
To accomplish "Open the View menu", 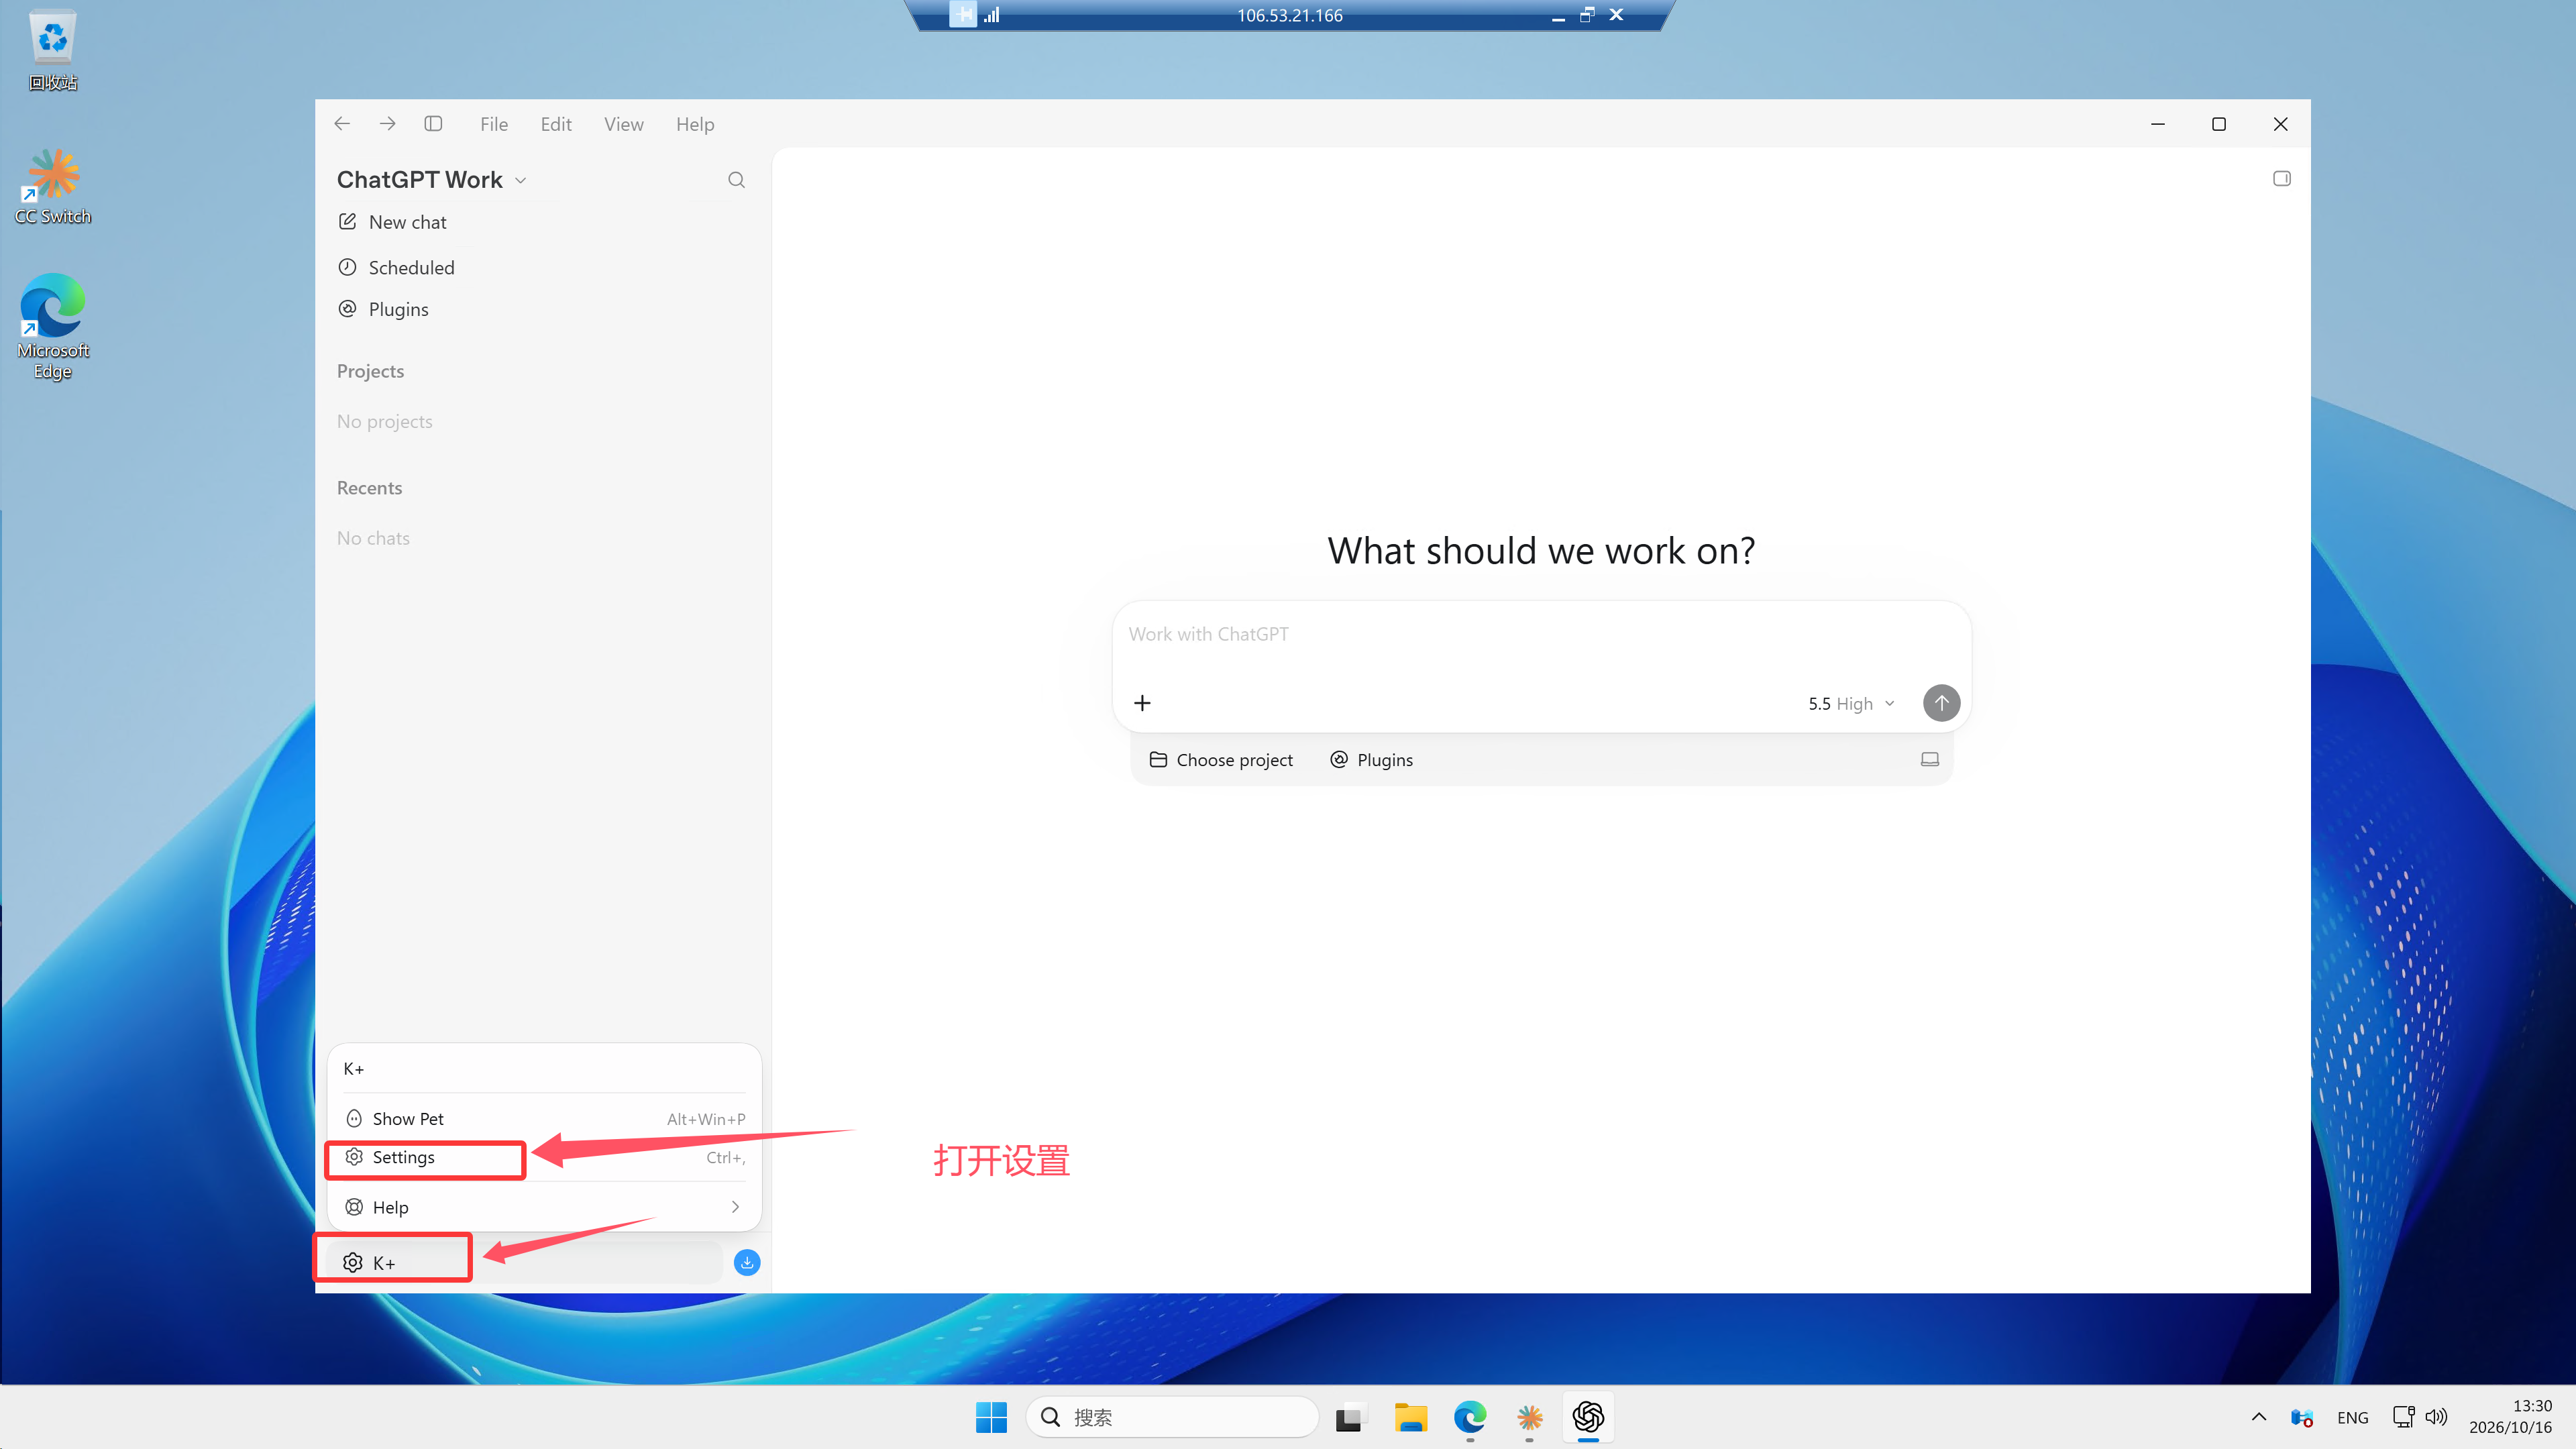I will (623, 124).
